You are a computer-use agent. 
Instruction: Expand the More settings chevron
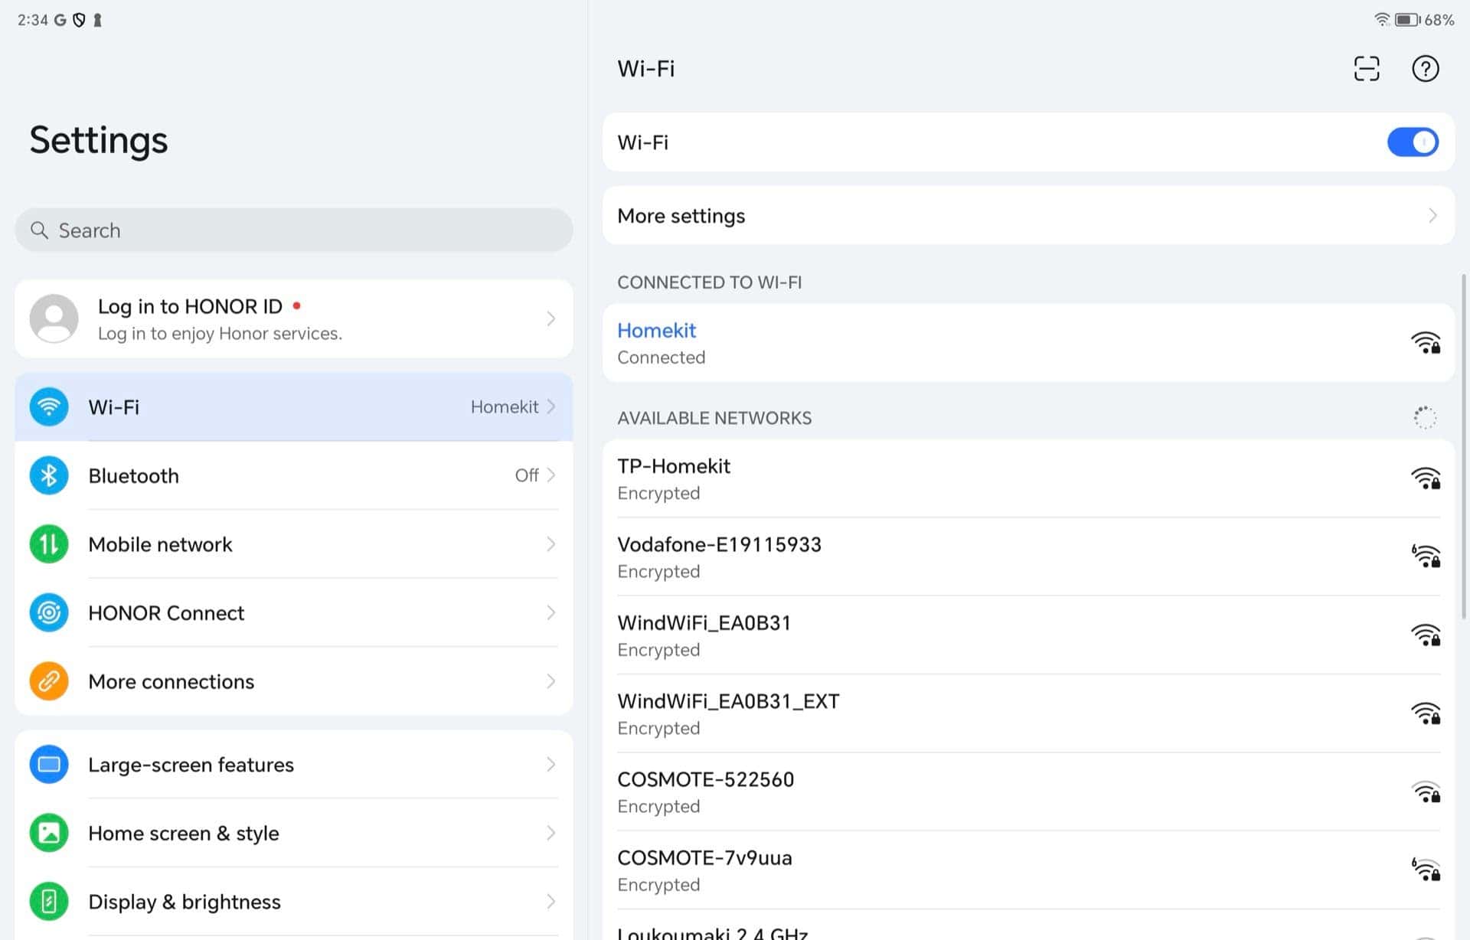1432,216
